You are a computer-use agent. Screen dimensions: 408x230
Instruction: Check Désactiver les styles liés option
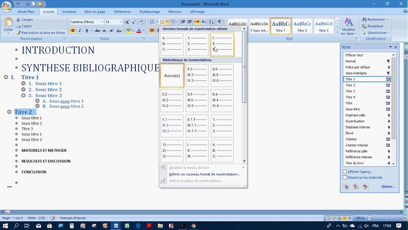[345, 178]
